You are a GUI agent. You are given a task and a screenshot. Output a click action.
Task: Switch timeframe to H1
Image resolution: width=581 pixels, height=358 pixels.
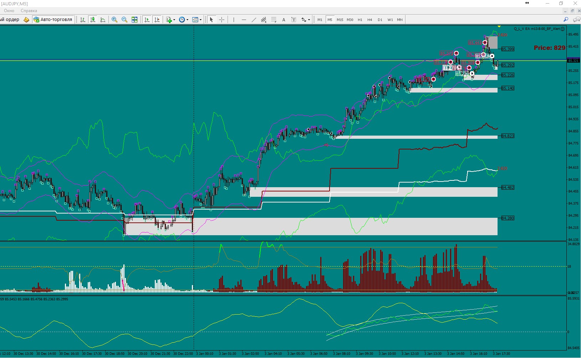click(360, 20)
